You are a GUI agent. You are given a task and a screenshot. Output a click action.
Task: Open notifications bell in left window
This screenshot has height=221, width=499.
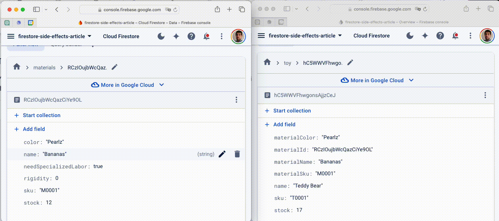tap(206, 36)
